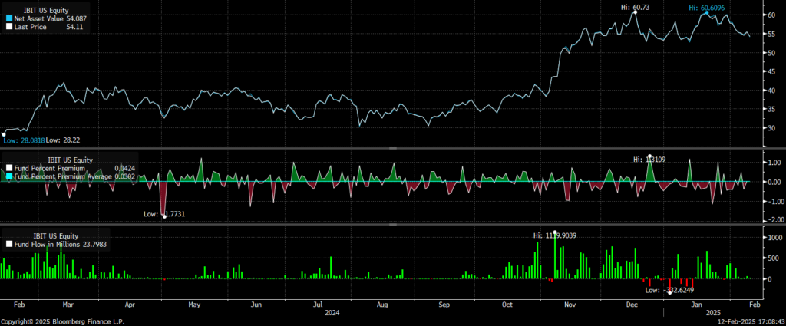The height and width of the screenshot is (326, 786).
Task: Click the fund flow value 23.7983
Action: [95, 245]
